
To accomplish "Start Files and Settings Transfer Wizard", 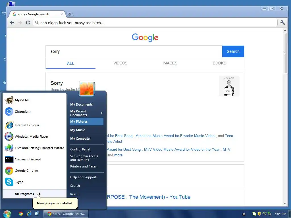I will click(x=34, y=148).
